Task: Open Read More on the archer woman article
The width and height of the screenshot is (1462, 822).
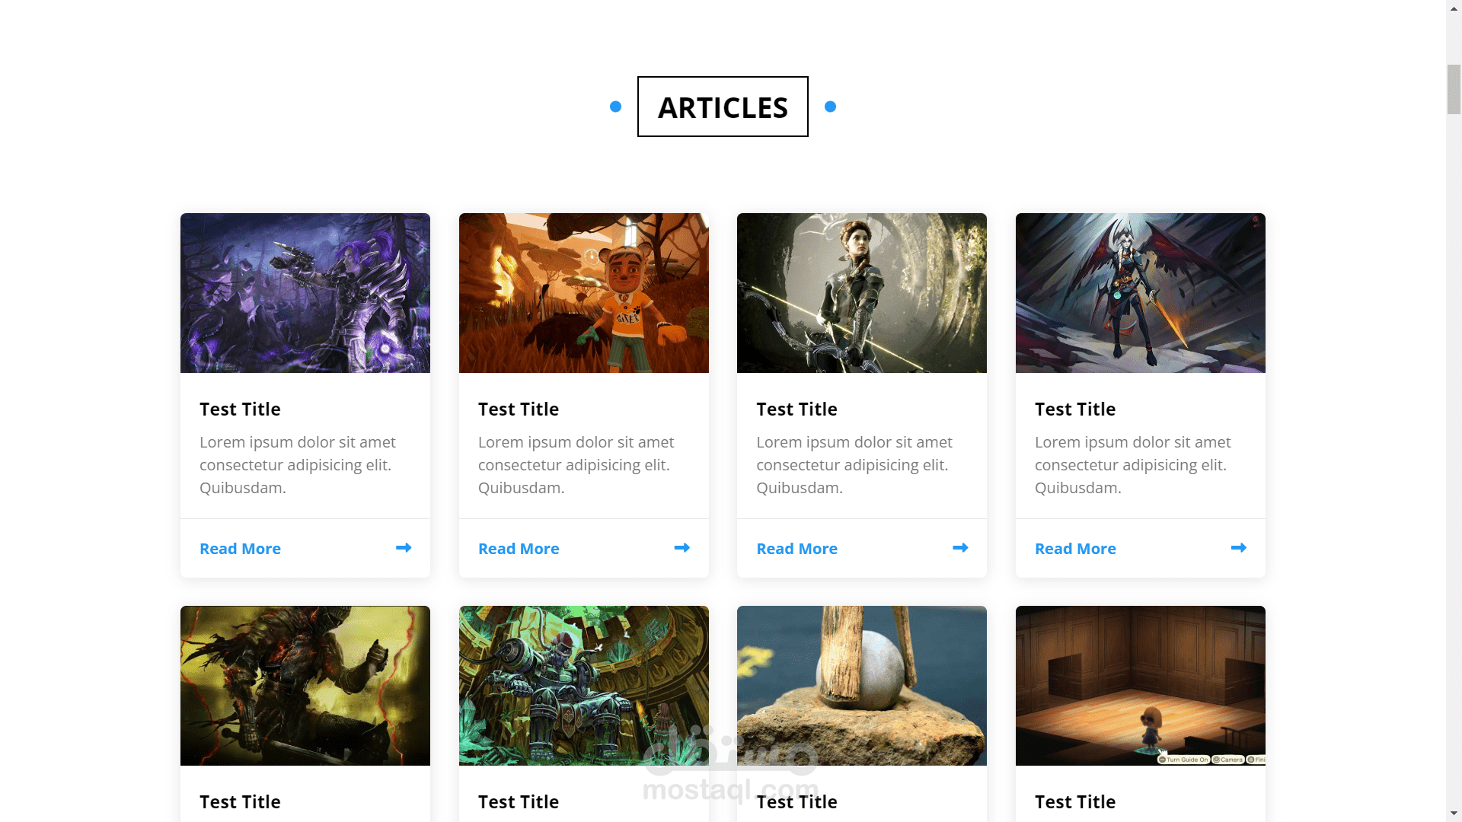Action: 796,549
